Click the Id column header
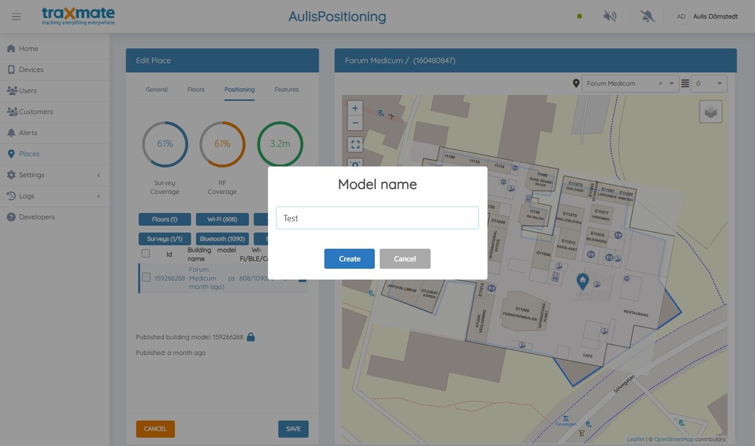Screen dimensions: 755x446 (169, 254)
